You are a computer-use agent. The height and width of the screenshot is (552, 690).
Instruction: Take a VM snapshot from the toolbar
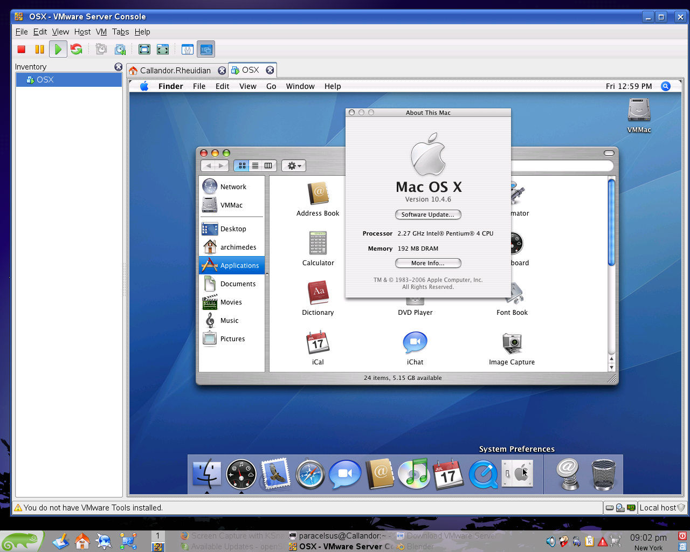coord(101,50)
